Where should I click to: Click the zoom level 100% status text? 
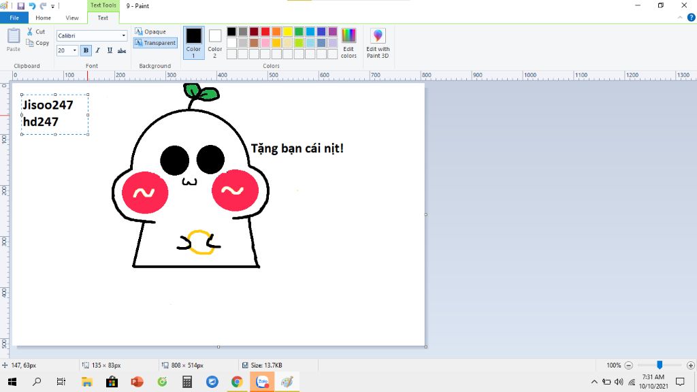(x=614, y=365)
